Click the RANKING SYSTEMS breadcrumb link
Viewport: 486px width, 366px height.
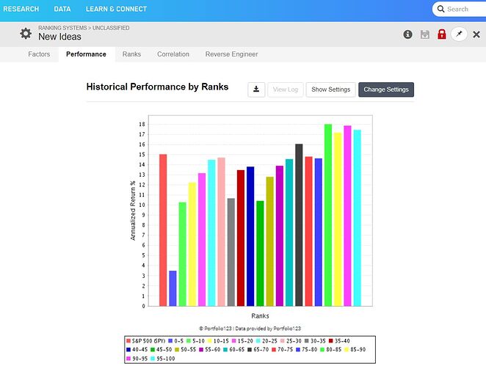(62, 28)
